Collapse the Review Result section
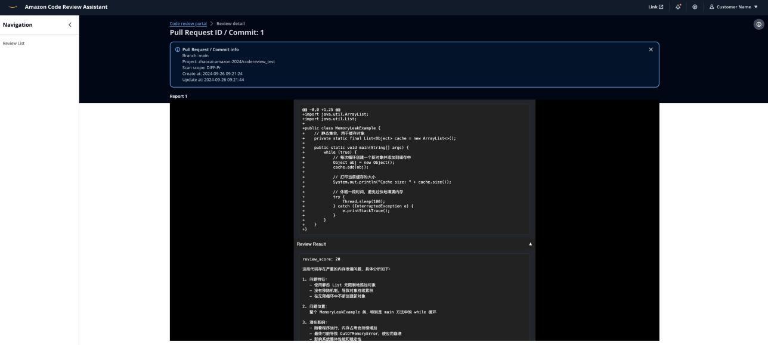The image size is (768, 345). pos(413,244)
